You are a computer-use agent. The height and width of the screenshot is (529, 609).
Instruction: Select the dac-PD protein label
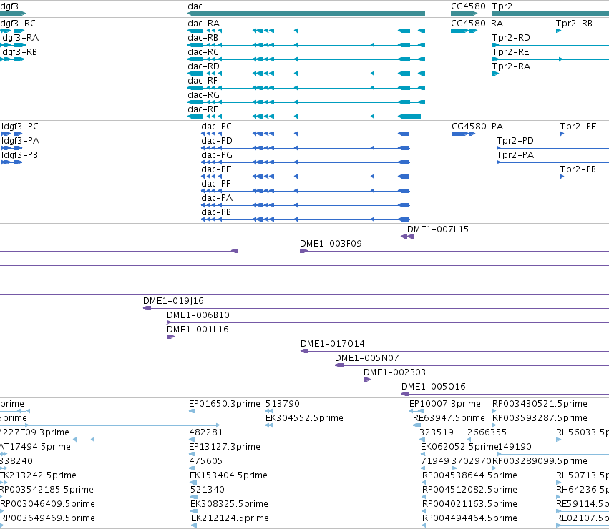(217, 141)
